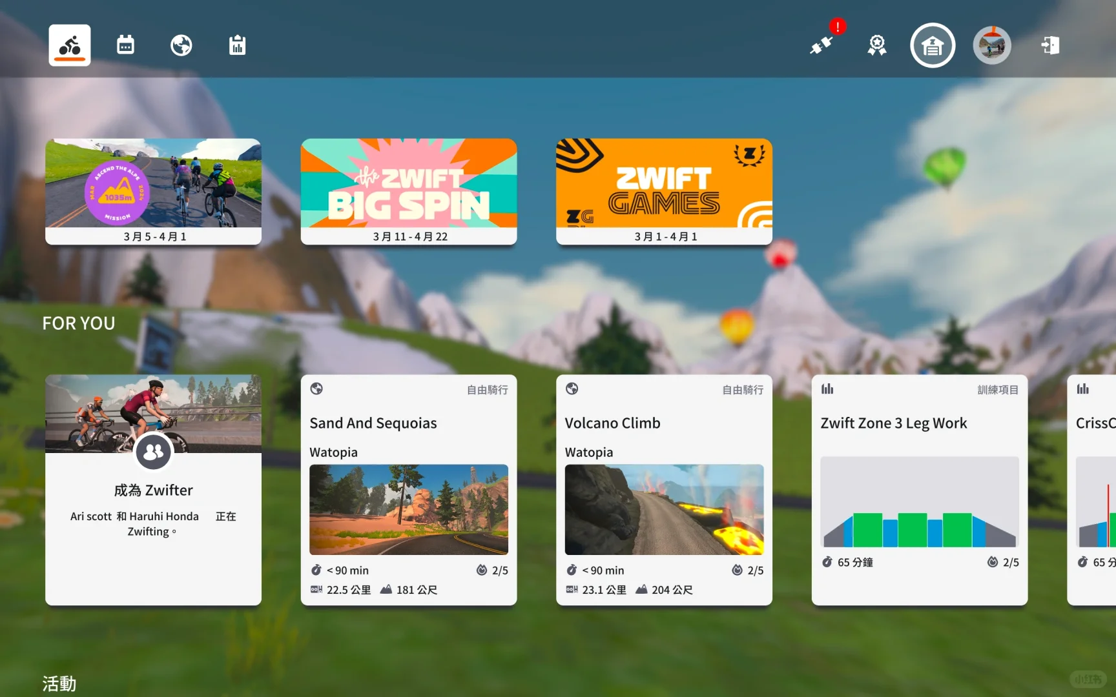Click the group riders icon
Image resolution: width=1116 pixels, height=697 pixels.
click(x=154, y=452)
